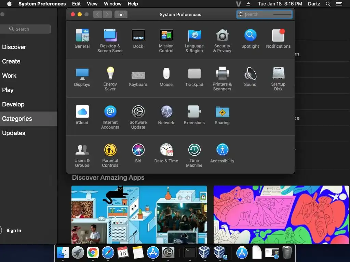Open Mouse preferences
The height and width of the screenshot is (262, 350).
pos(166,77)
